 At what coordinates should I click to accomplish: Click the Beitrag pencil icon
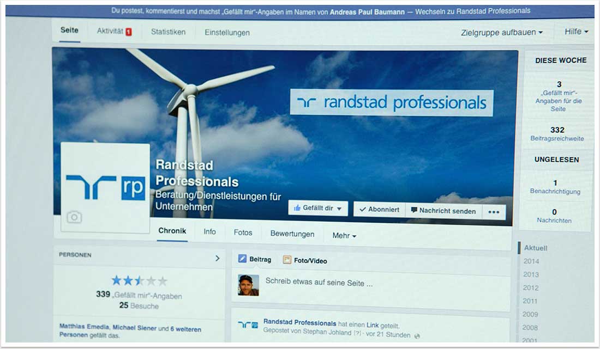coord(243,260)
